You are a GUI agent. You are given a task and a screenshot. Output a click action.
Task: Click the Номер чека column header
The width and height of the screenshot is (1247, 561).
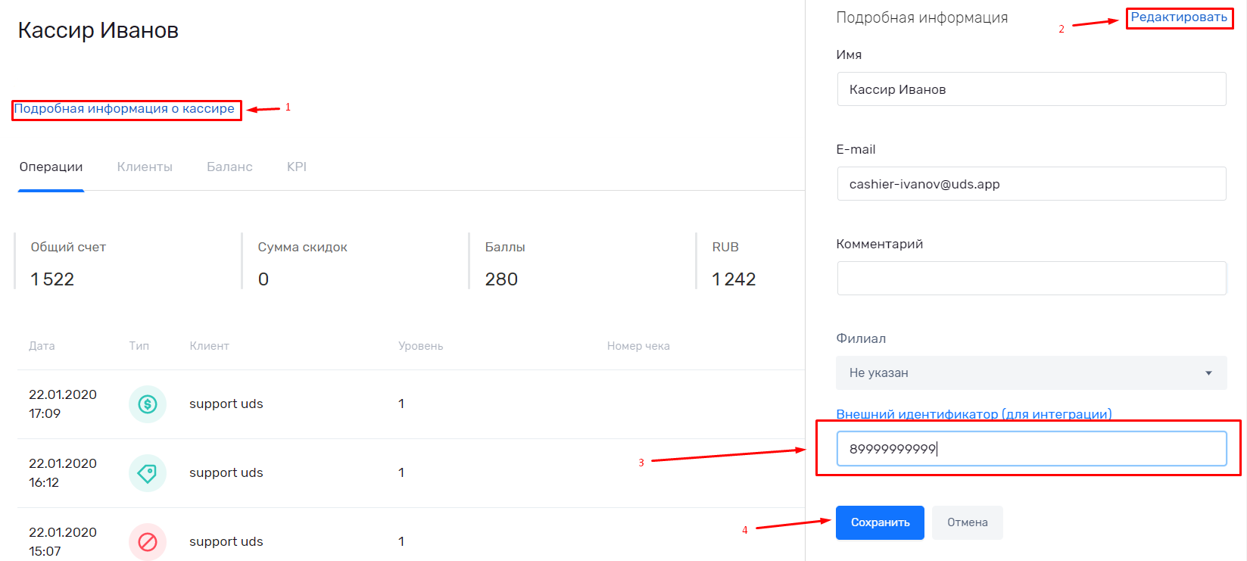coord(638,346)
